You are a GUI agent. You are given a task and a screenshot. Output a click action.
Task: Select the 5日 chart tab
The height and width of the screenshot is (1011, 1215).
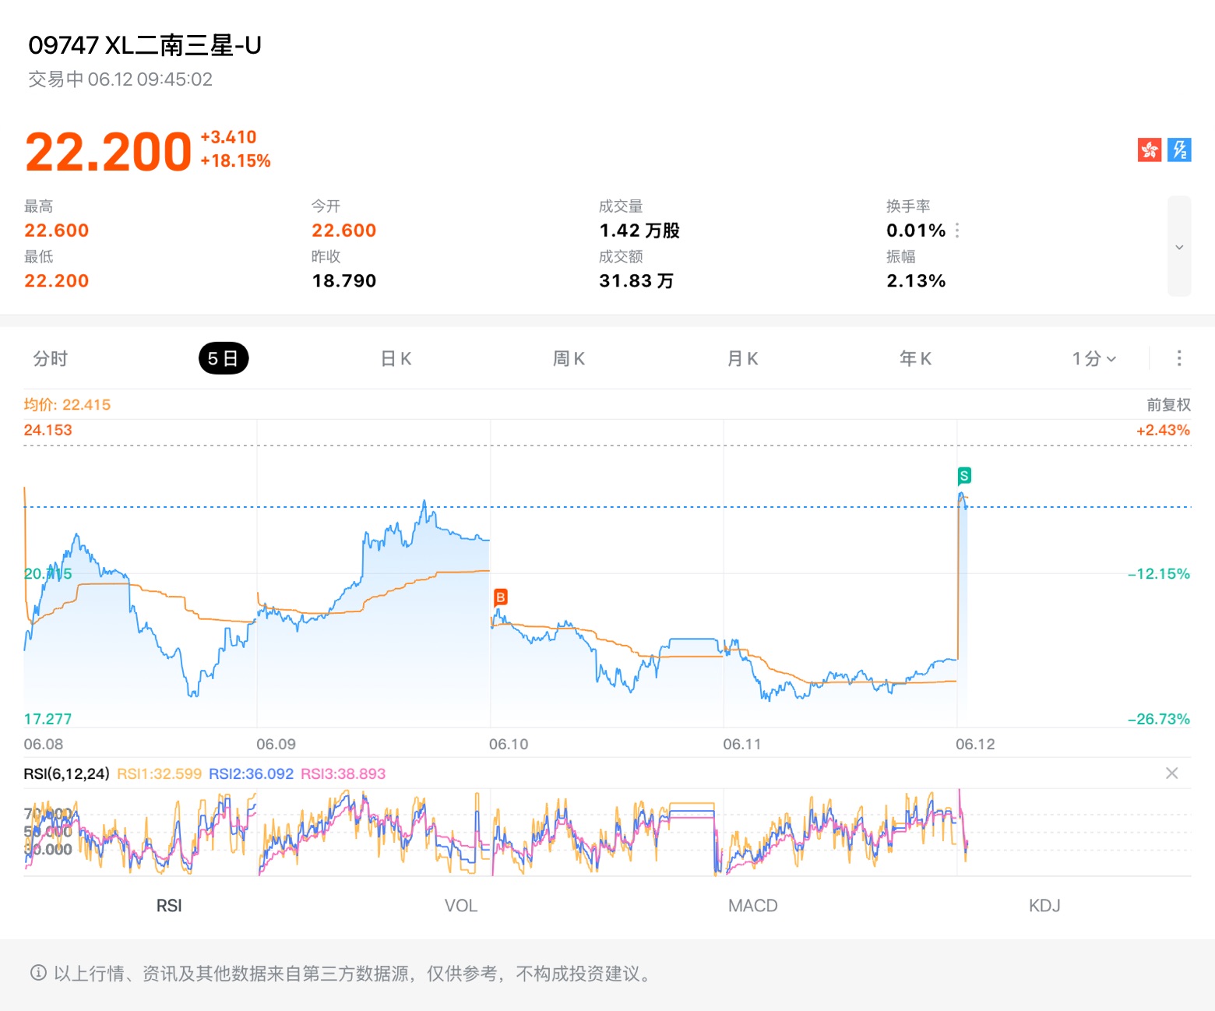point(224,358)
